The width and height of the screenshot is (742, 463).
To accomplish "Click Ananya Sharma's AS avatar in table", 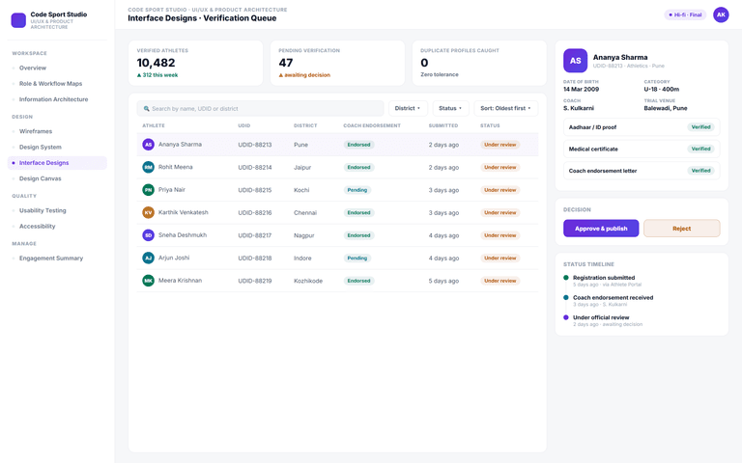I will coord(148,145).
